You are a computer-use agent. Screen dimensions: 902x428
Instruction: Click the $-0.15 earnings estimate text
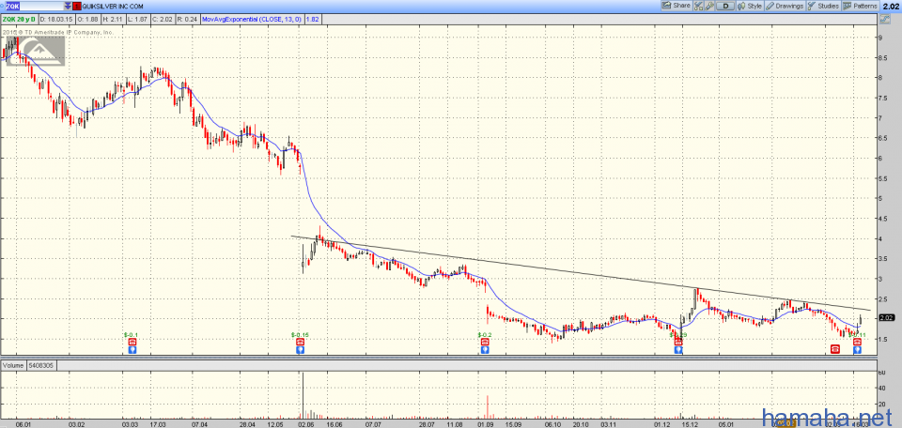click(300, 334)
